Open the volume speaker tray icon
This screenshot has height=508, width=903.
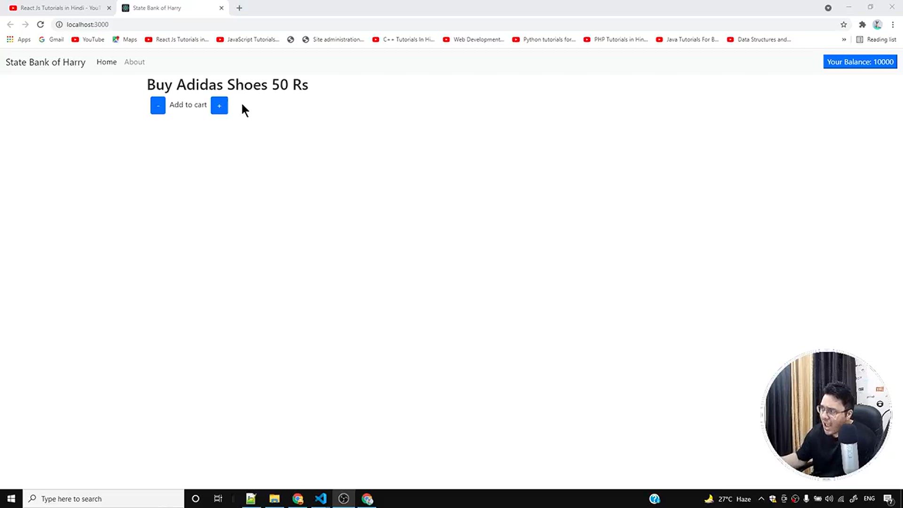[829, 499]
